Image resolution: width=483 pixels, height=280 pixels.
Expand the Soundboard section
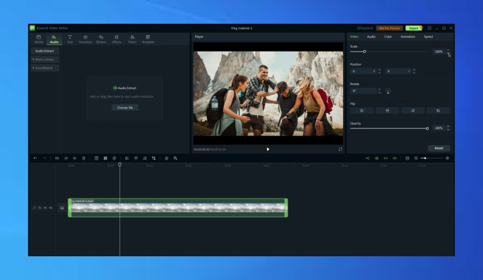click(x=44, y=68)
